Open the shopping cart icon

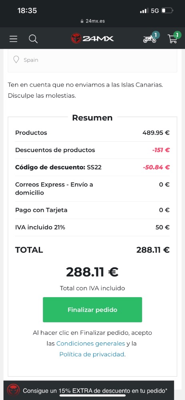(x=173, y=39)
